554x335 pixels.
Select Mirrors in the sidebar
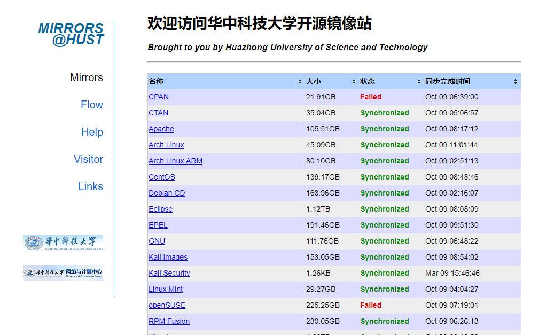coord(86,77)
